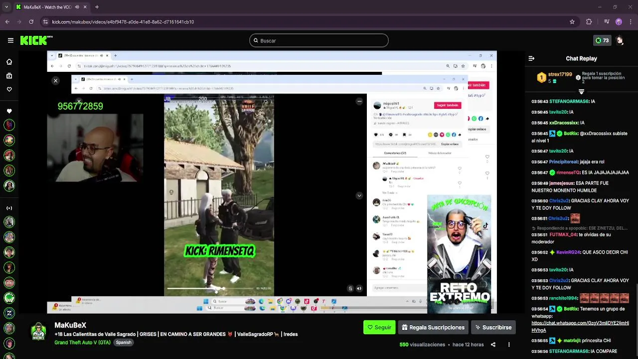Click '550 visualizaciones' view count
Screen dimensions: 638x359
(422, 345)
